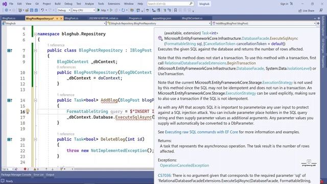
Task: Click the navigate backward toolbar icon
Action: [7, 10]
